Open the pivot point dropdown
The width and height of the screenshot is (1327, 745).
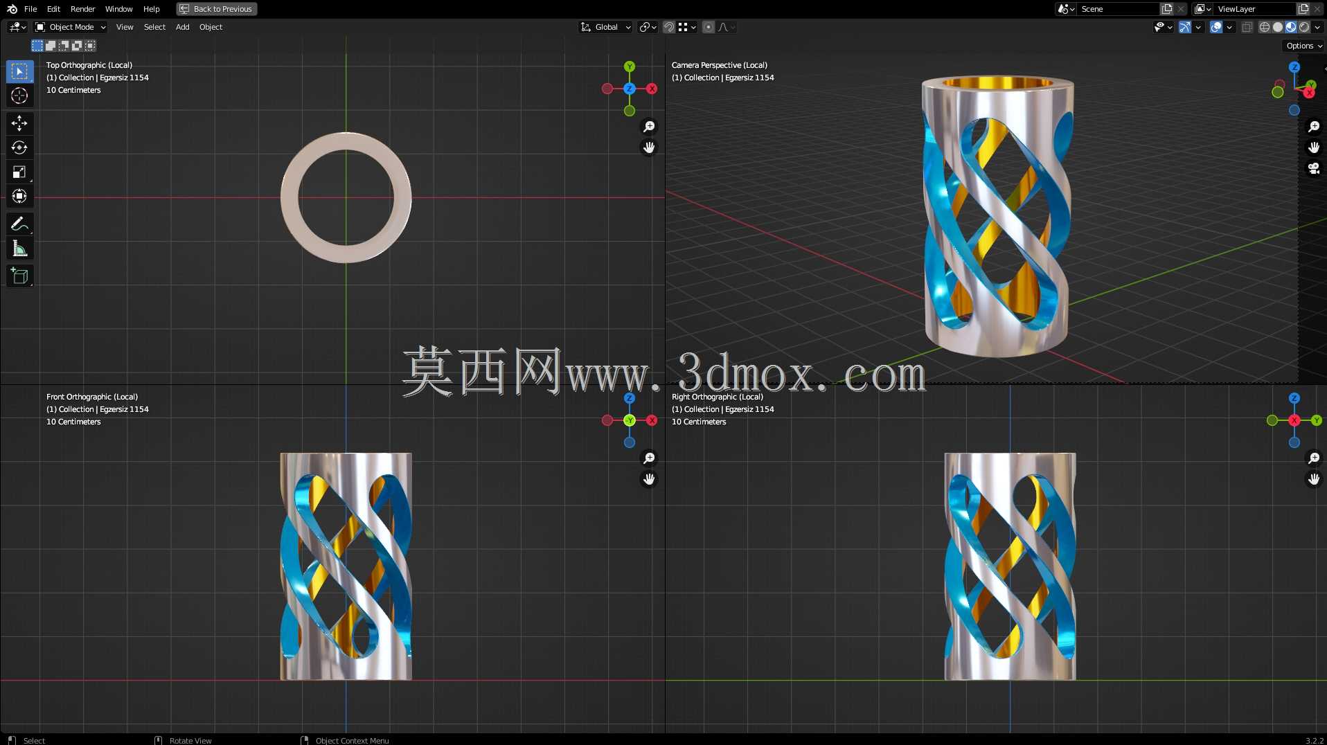(x=648, y=27)
